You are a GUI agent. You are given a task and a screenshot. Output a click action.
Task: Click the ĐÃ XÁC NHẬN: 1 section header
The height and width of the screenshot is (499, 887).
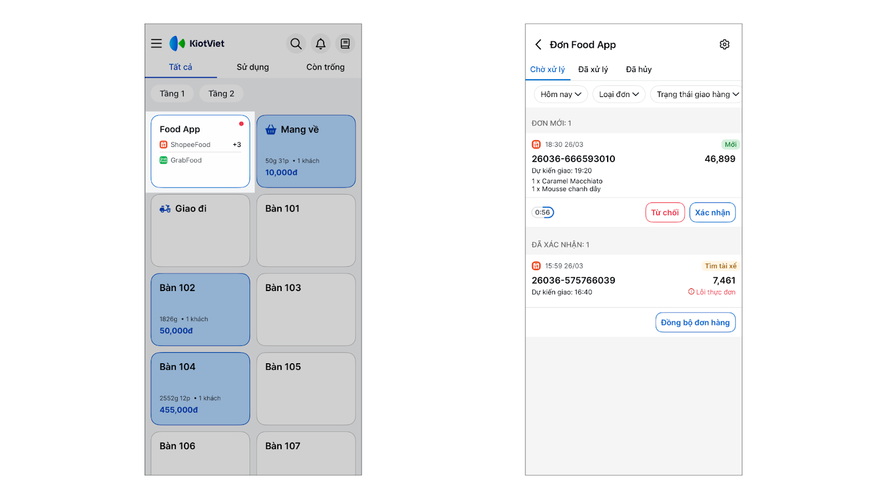(x=560, y=245)
